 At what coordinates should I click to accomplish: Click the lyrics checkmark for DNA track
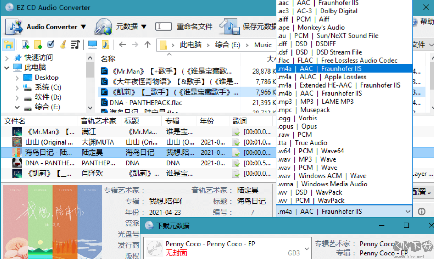tap(235, 163)
